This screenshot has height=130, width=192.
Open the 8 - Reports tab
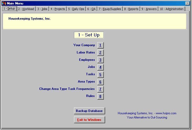click(131, 9)
